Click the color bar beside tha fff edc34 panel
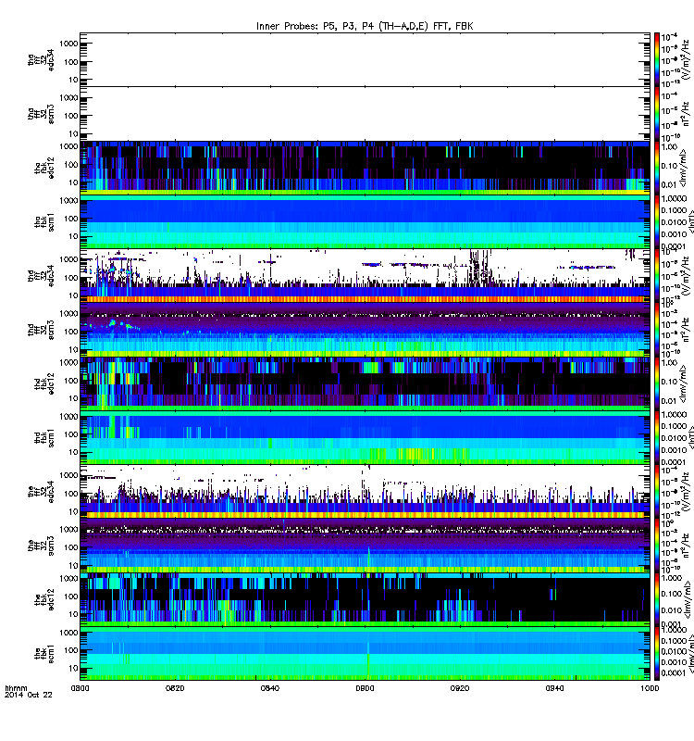 (657, 59)
